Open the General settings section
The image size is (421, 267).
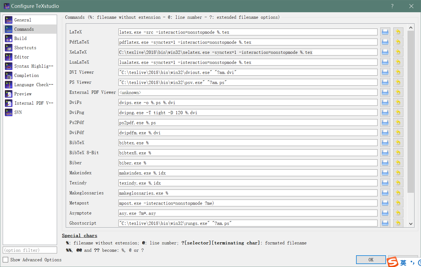pos(23,20)
